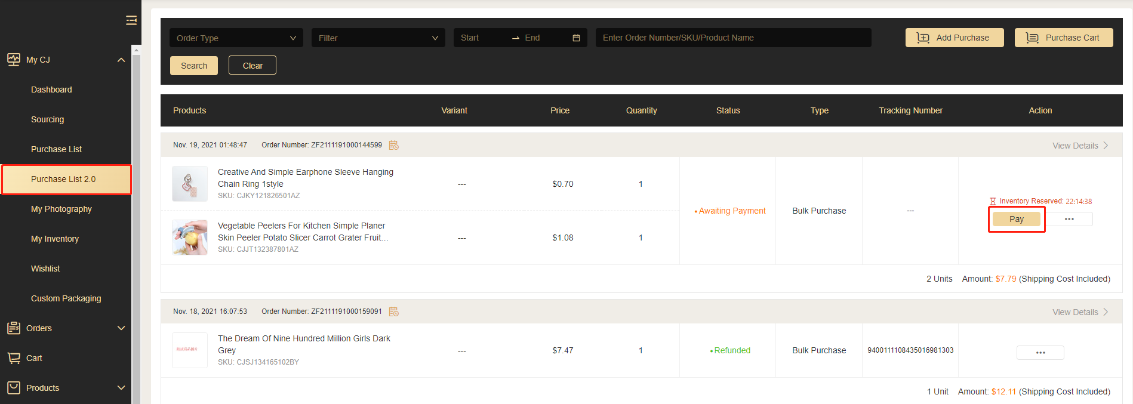1133x404 pixels.
Task: Select Purchase List 2.0 menu item
Action: click(63, 179)
